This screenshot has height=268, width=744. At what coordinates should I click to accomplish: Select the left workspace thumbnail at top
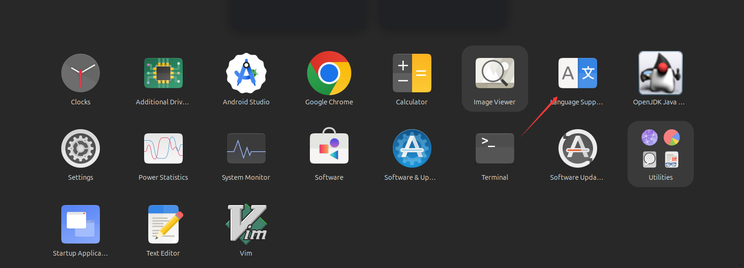tap(298, 14)
